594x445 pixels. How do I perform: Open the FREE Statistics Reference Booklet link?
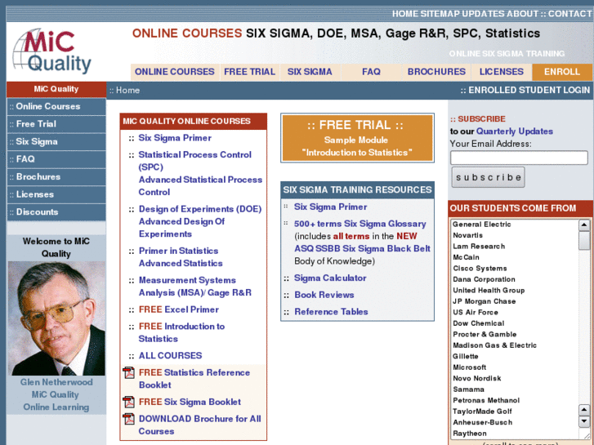[194, 379]
